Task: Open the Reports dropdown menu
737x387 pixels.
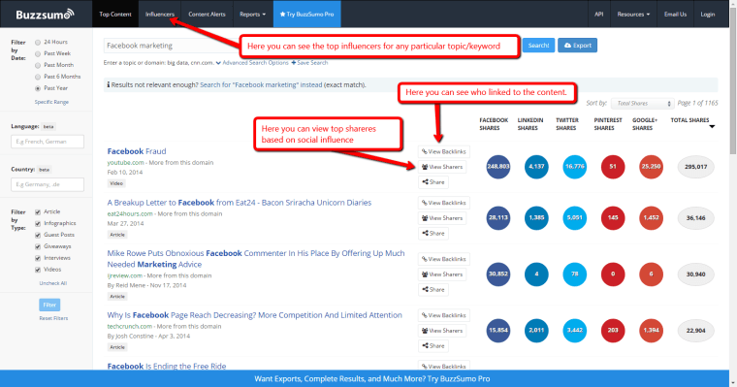Action: point(252,15)
